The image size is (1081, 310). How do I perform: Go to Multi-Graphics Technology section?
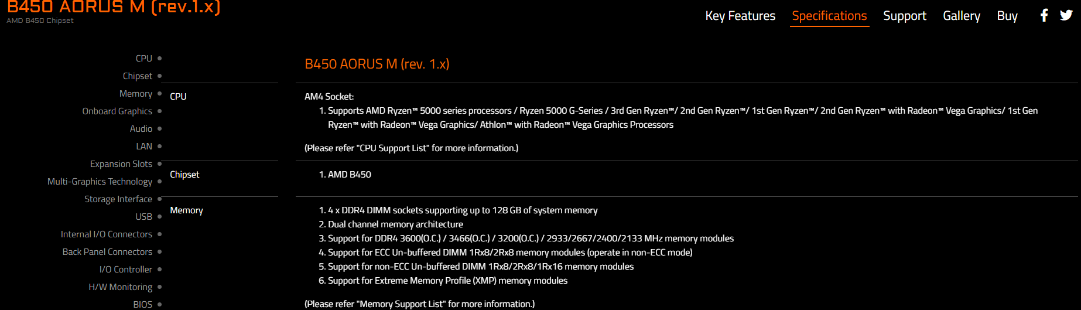click(100, 182)
